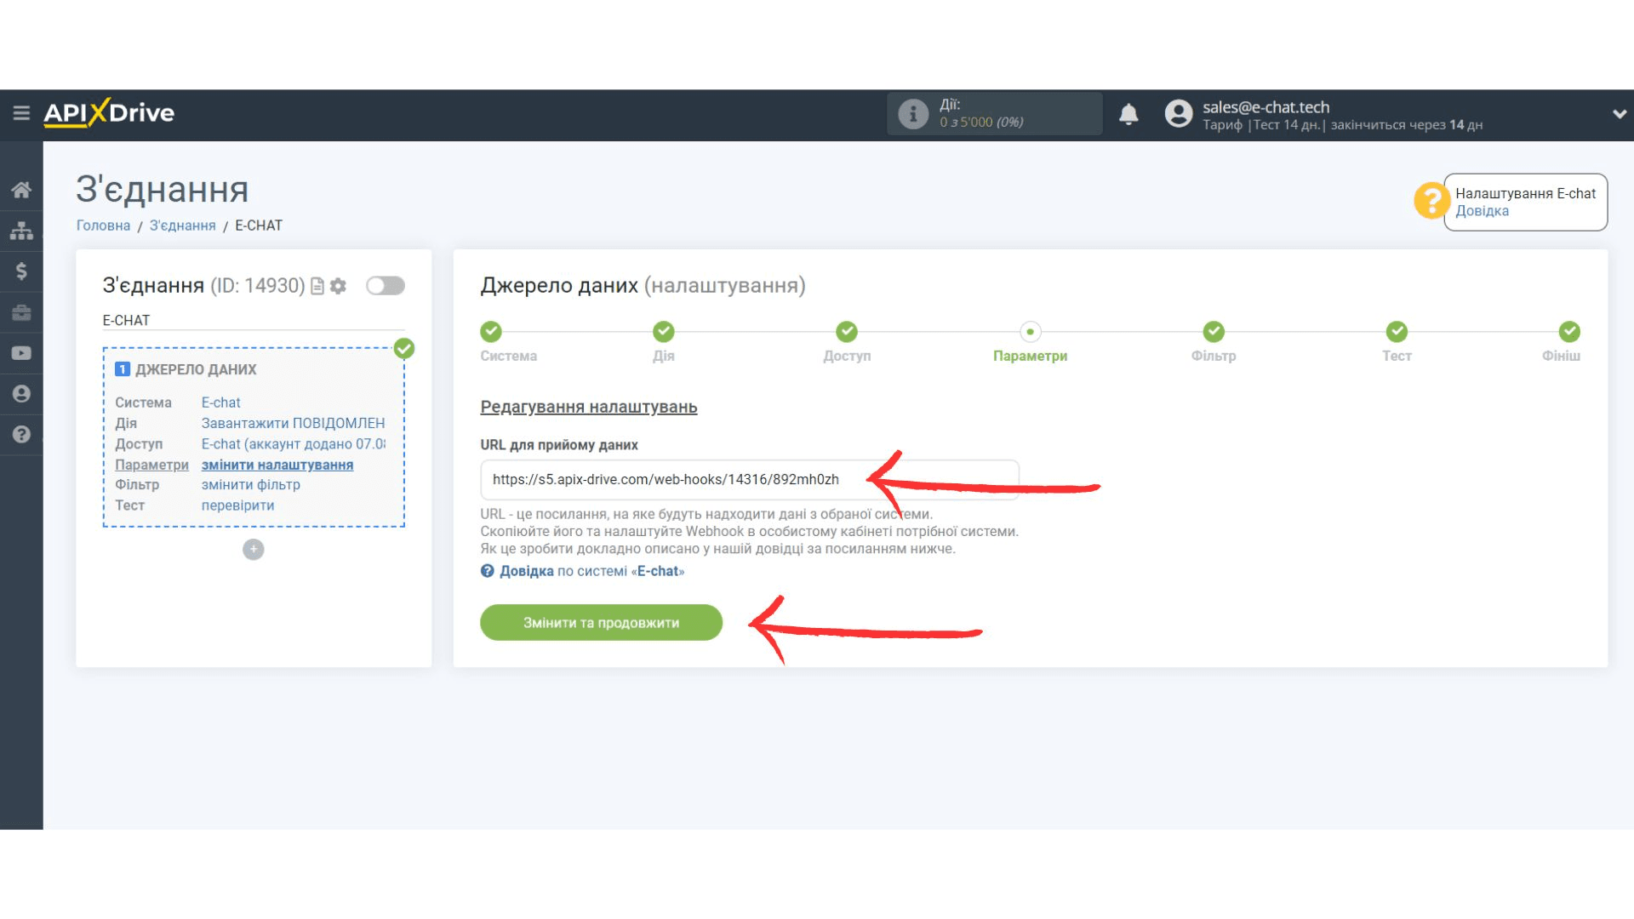This screenshot has width=1634, height=919.
Task: Click the E-chat account access link
Action: point(293,444)
